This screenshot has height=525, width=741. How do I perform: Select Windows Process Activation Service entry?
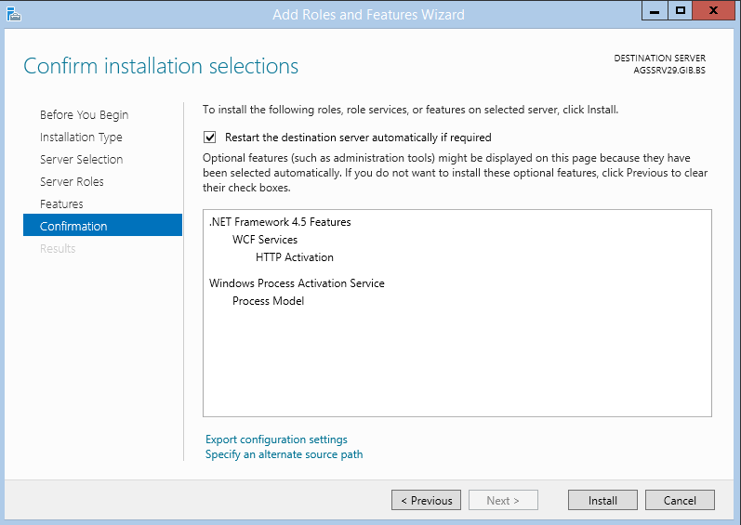coord(297,283)
